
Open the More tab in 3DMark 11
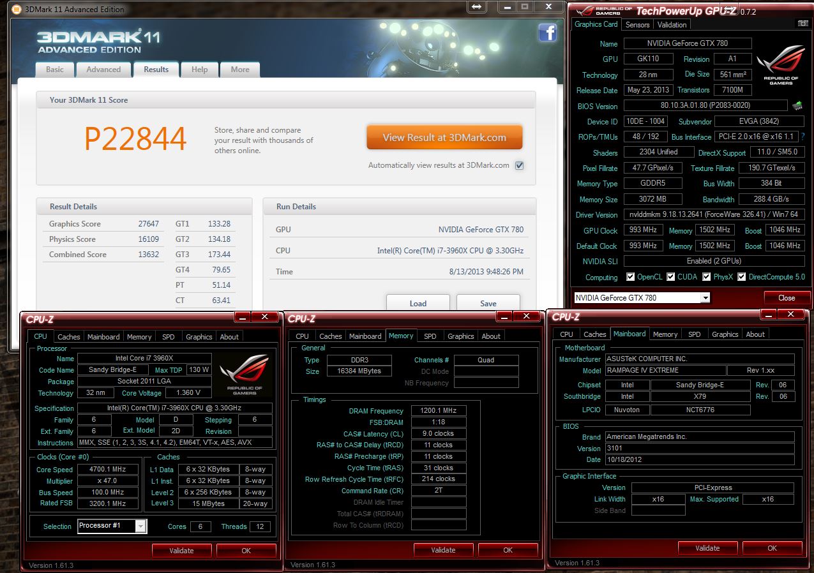(240, 70)
